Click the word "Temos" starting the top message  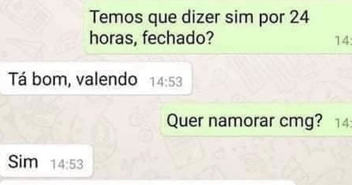(116, 18)
